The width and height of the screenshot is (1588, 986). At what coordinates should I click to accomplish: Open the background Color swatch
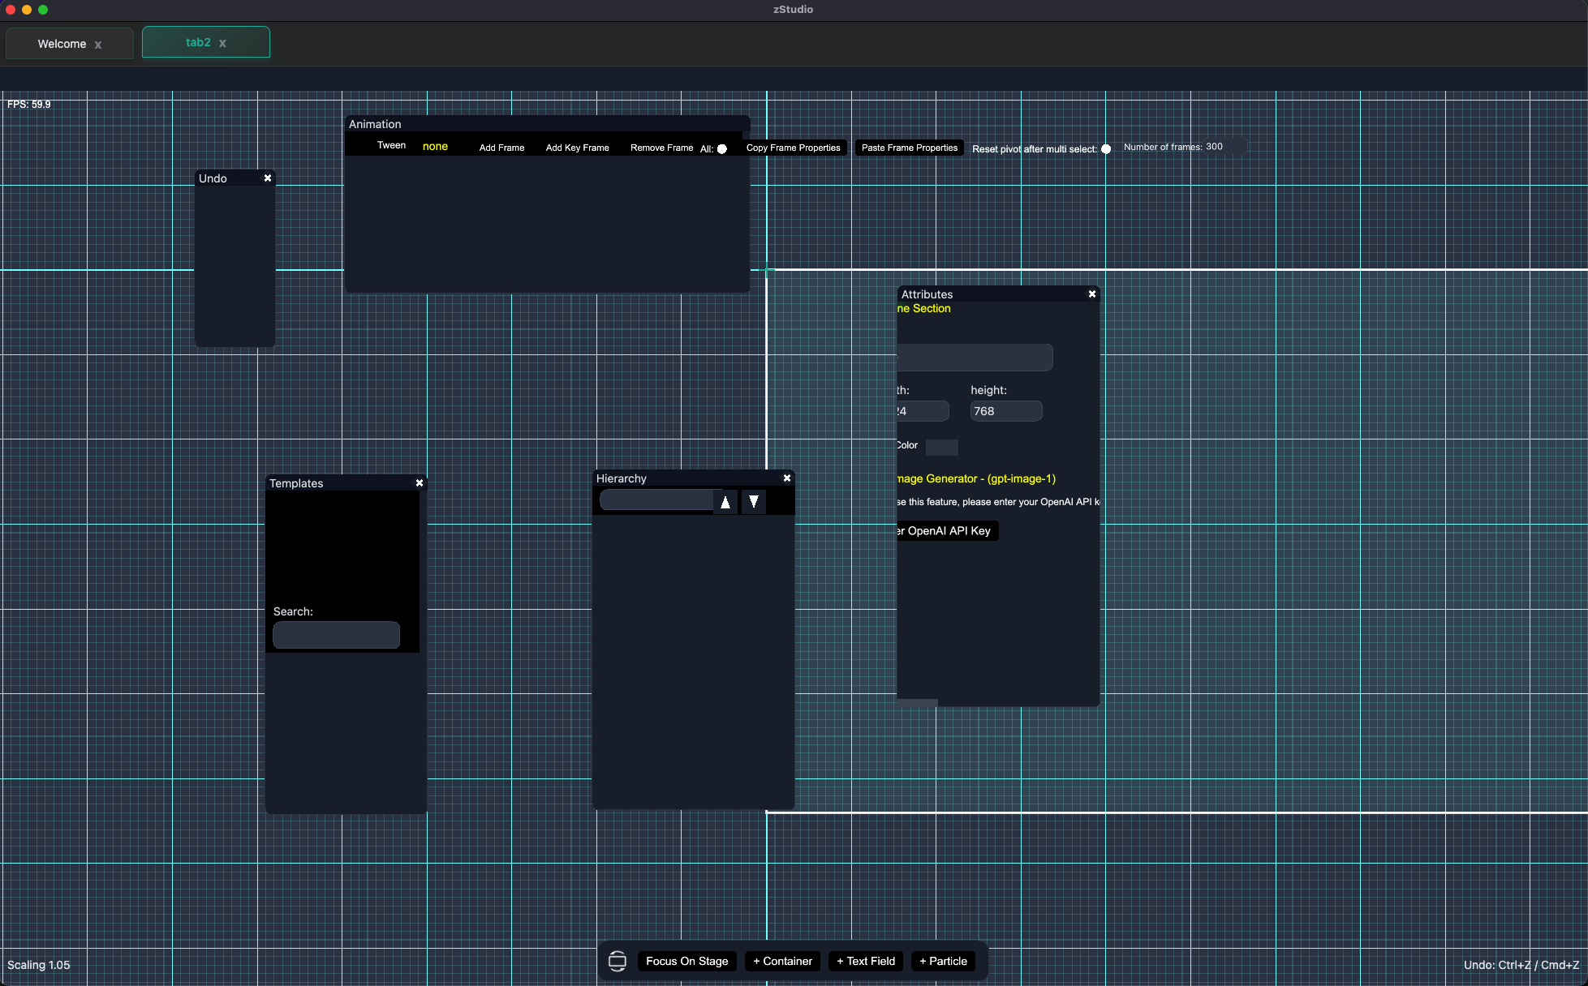click(941, 447)
